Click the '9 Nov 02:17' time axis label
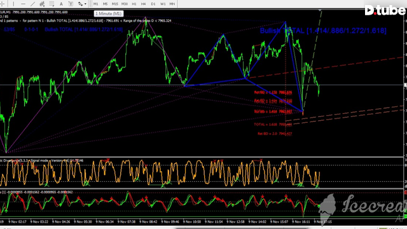407x229 pixels. pyautogui.click(x=17, y=222)
